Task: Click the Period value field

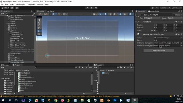Action: click(x=168, y=40)
